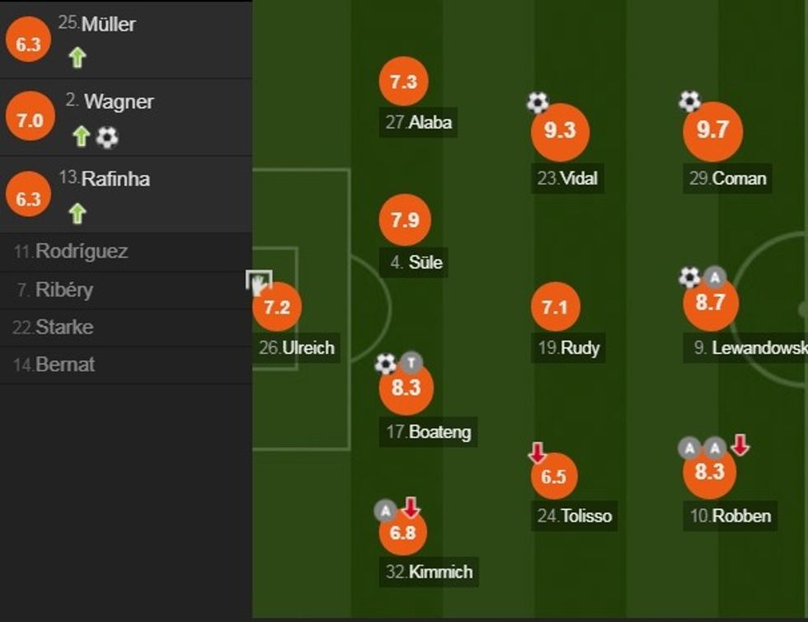Click the goal icon above Coman's rating
This screenshot has width=808, height=622.
click(x=689, y=101)
